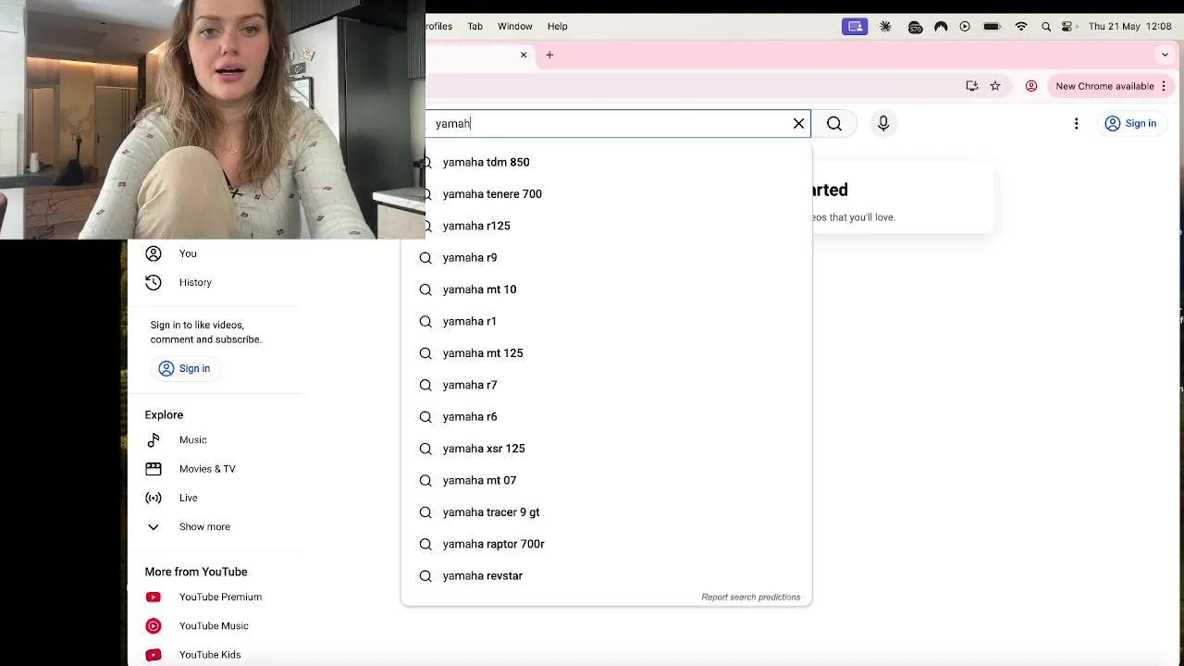Click the install app icon in address bar
Image resolution: width=1184 pixels, height=666 pixels.
tap(971, 86)
